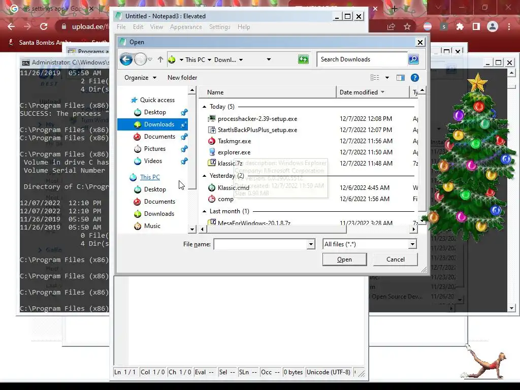
Task: Open Notepad3 Edit menu
Action: click(x=138, y=27)
